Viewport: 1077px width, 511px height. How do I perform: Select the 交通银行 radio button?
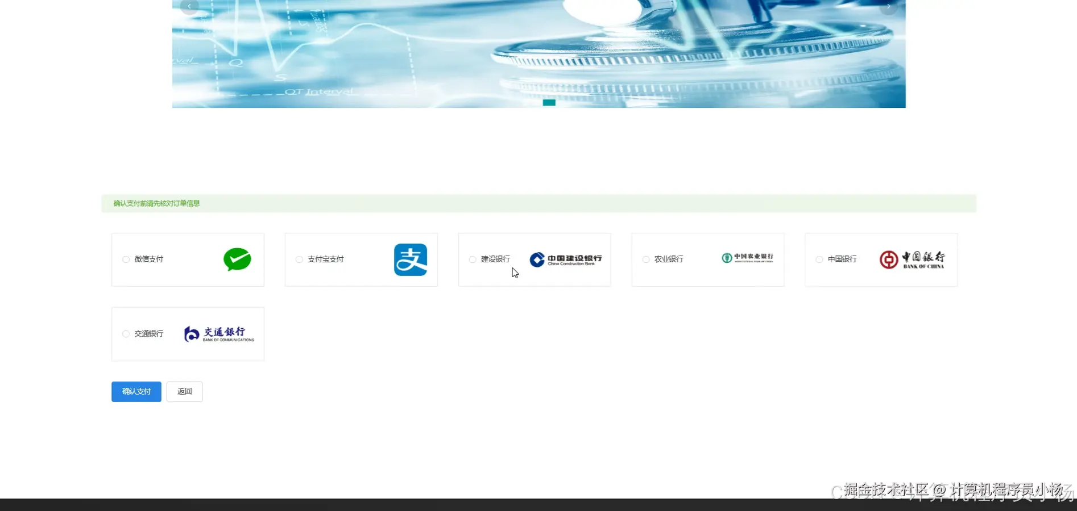(126, 334)
